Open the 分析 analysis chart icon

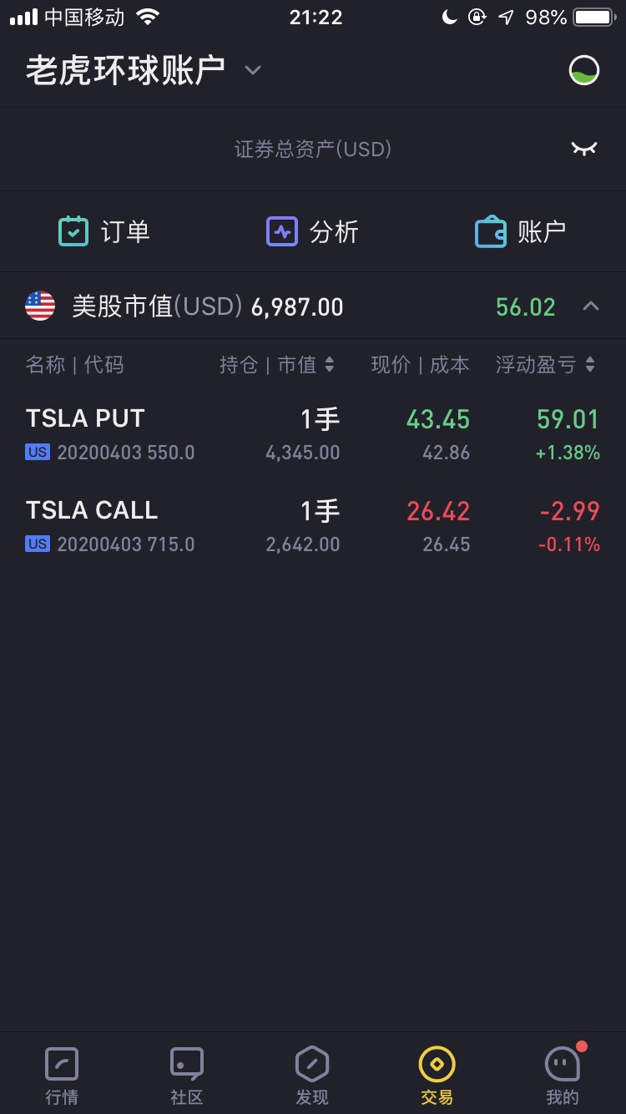282,231
